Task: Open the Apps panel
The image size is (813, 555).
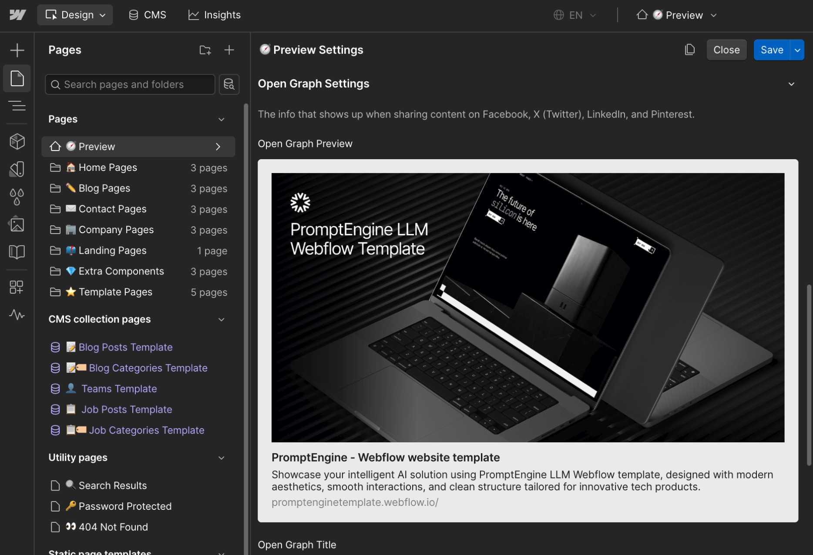Action: tap(17, 287)
